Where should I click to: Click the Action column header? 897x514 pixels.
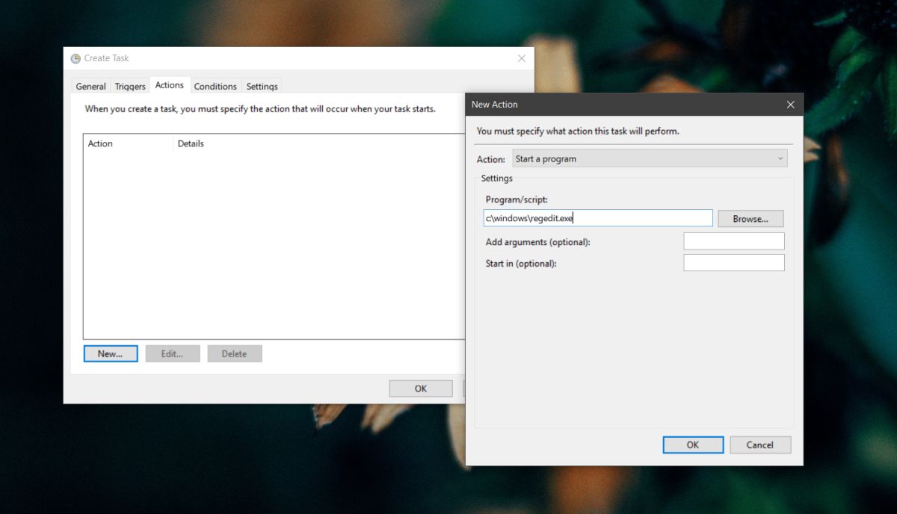tap(128, 143)
